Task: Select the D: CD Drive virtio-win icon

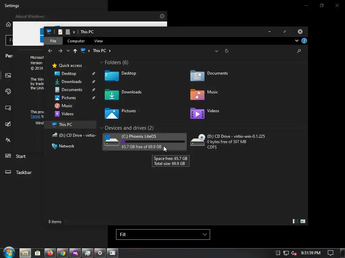Action: point(197,140)
